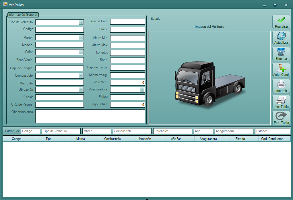This screenshot has height=200, width=293.
Task: Click the Vehículos window title icon
Action: click(x=5, y=5)
